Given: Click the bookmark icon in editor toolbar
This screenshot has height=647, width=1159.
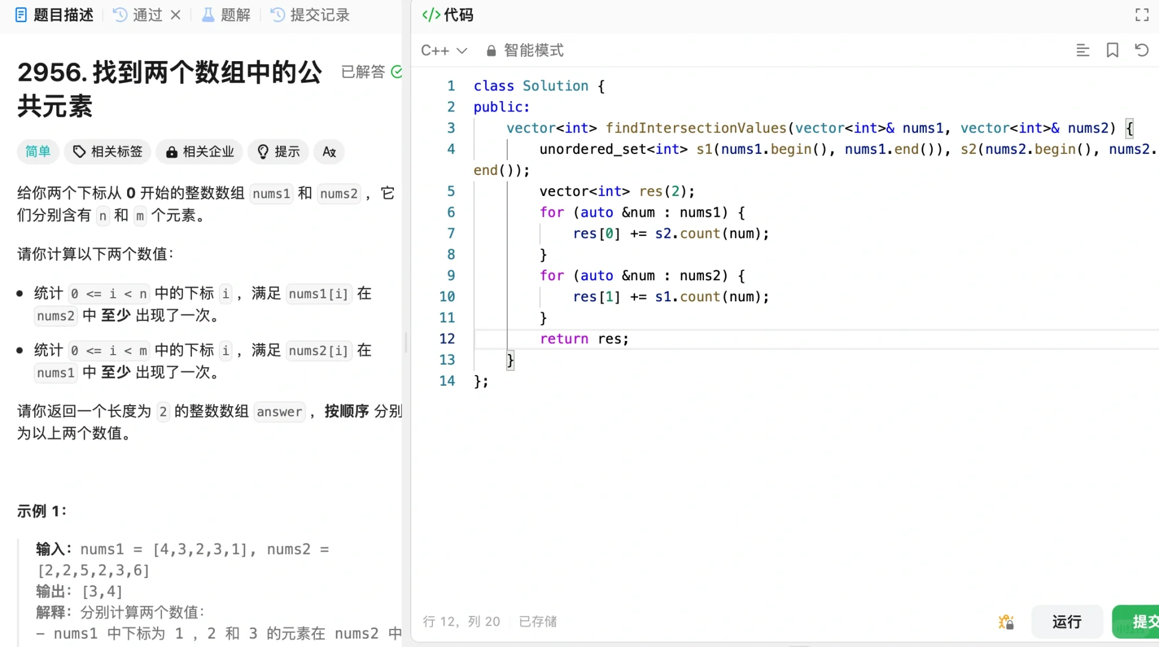Looking at the screenshot, I should pyautogui.click(x=1112, y=50).
